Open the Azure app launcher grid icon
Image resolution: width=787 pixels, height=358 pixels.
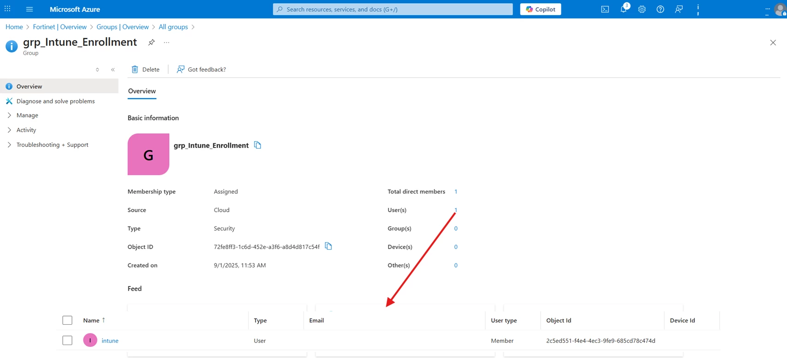(7, 9)
